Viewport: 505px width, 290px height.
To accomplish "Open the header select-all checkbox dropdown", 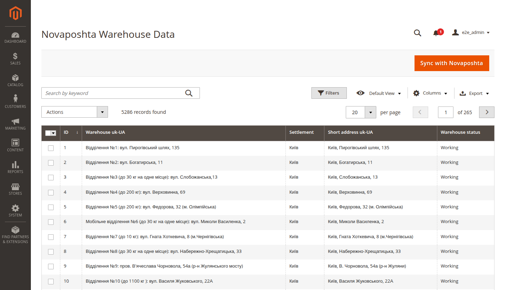I will click(54, 133).
